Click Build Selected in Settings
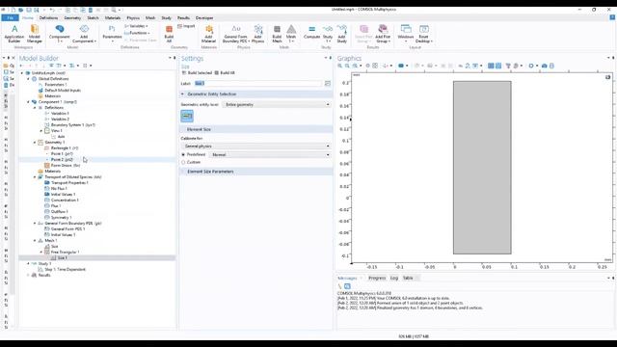617x347 pixels. click(x=197, y=73)
